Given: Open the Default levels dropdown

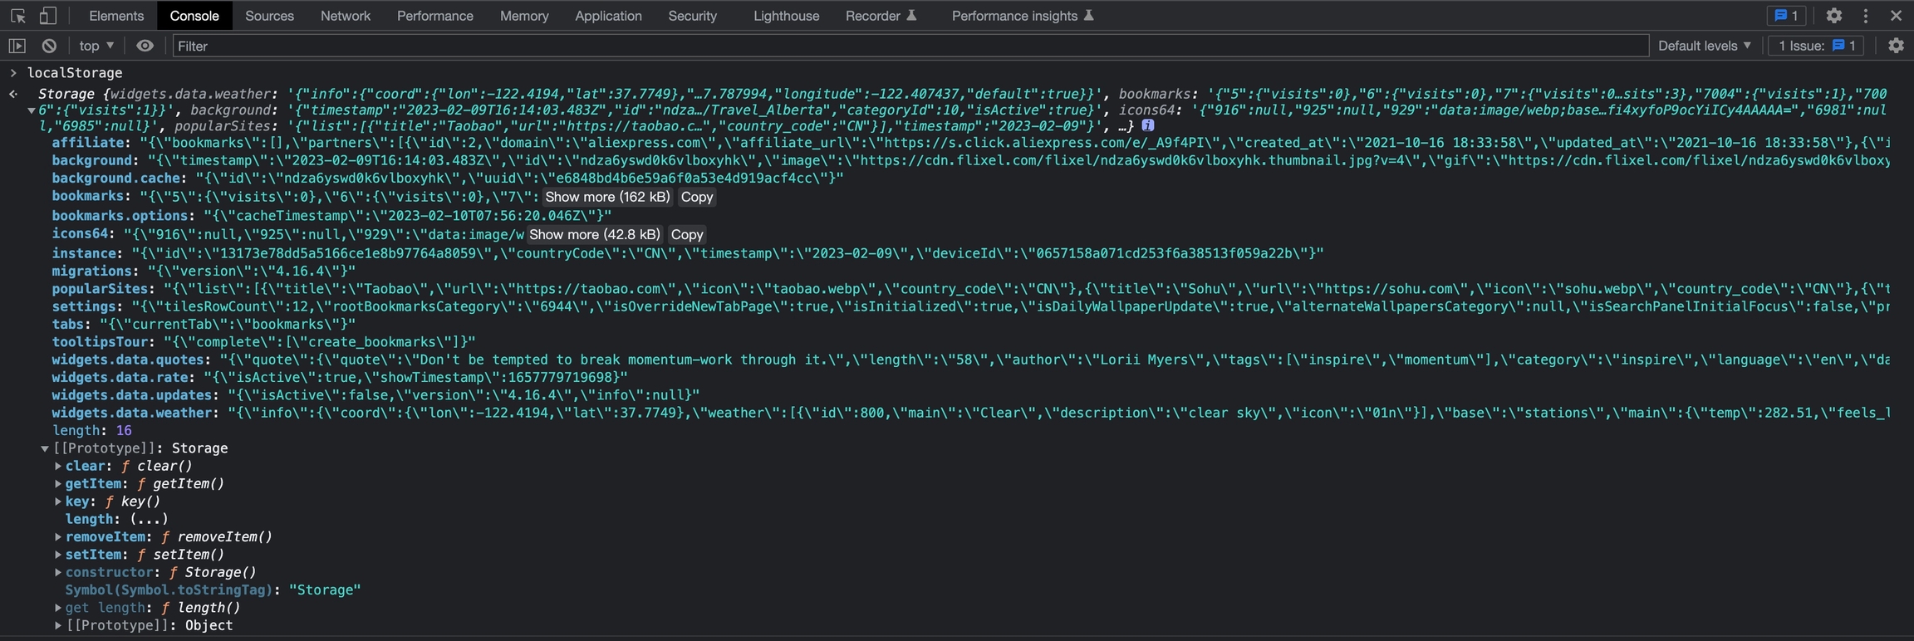Looking at the screenshot, I should (1704, 46).
